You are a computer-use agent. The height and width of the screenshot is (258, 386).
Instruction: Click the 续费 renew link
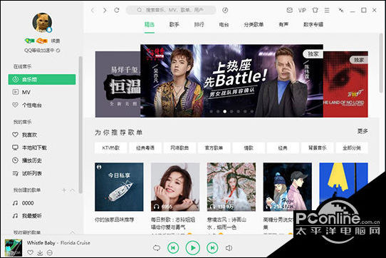tap(56, 41)
